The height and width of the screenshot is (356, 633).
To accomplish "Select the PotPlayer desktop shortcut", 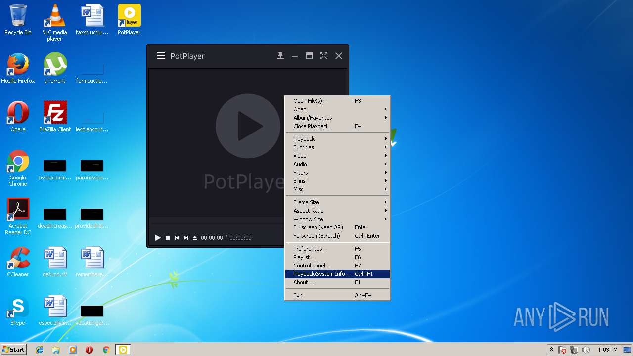I will (129, 20).
